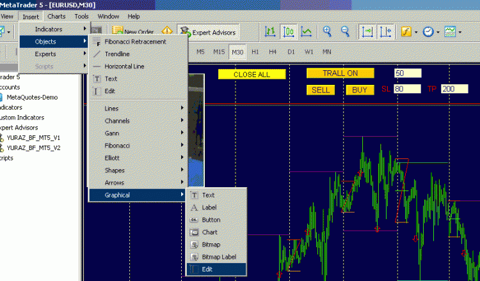
Task: Open the Help menu
Action: [x=134, y=17]
